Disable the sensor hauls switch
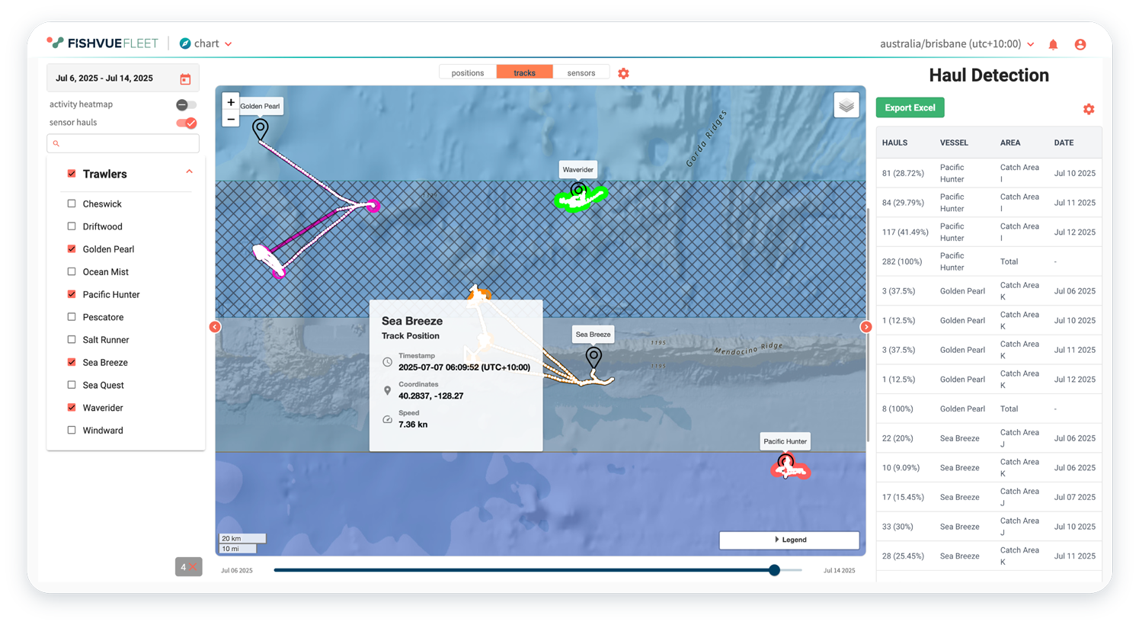This screenshot has height=625, width=1139. pyautogui.click(x=186, y=123)
